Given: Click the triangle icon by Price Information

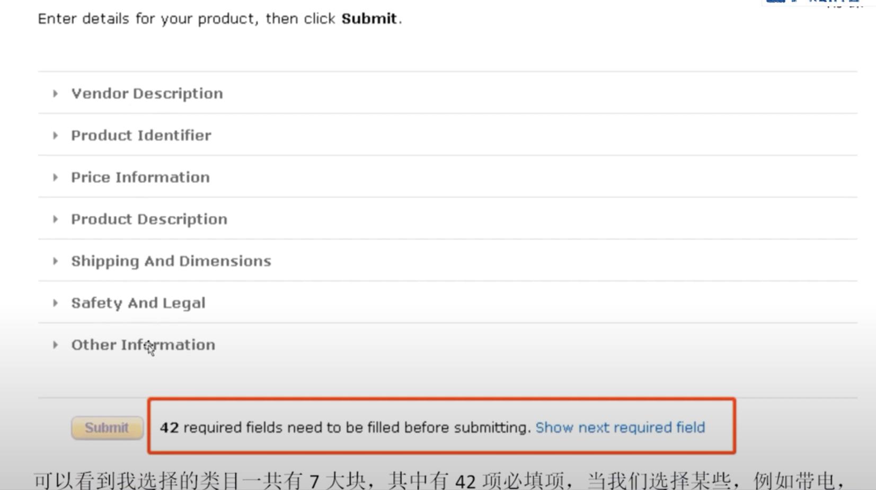Looking at the screenshot, I should pos(56,177).
